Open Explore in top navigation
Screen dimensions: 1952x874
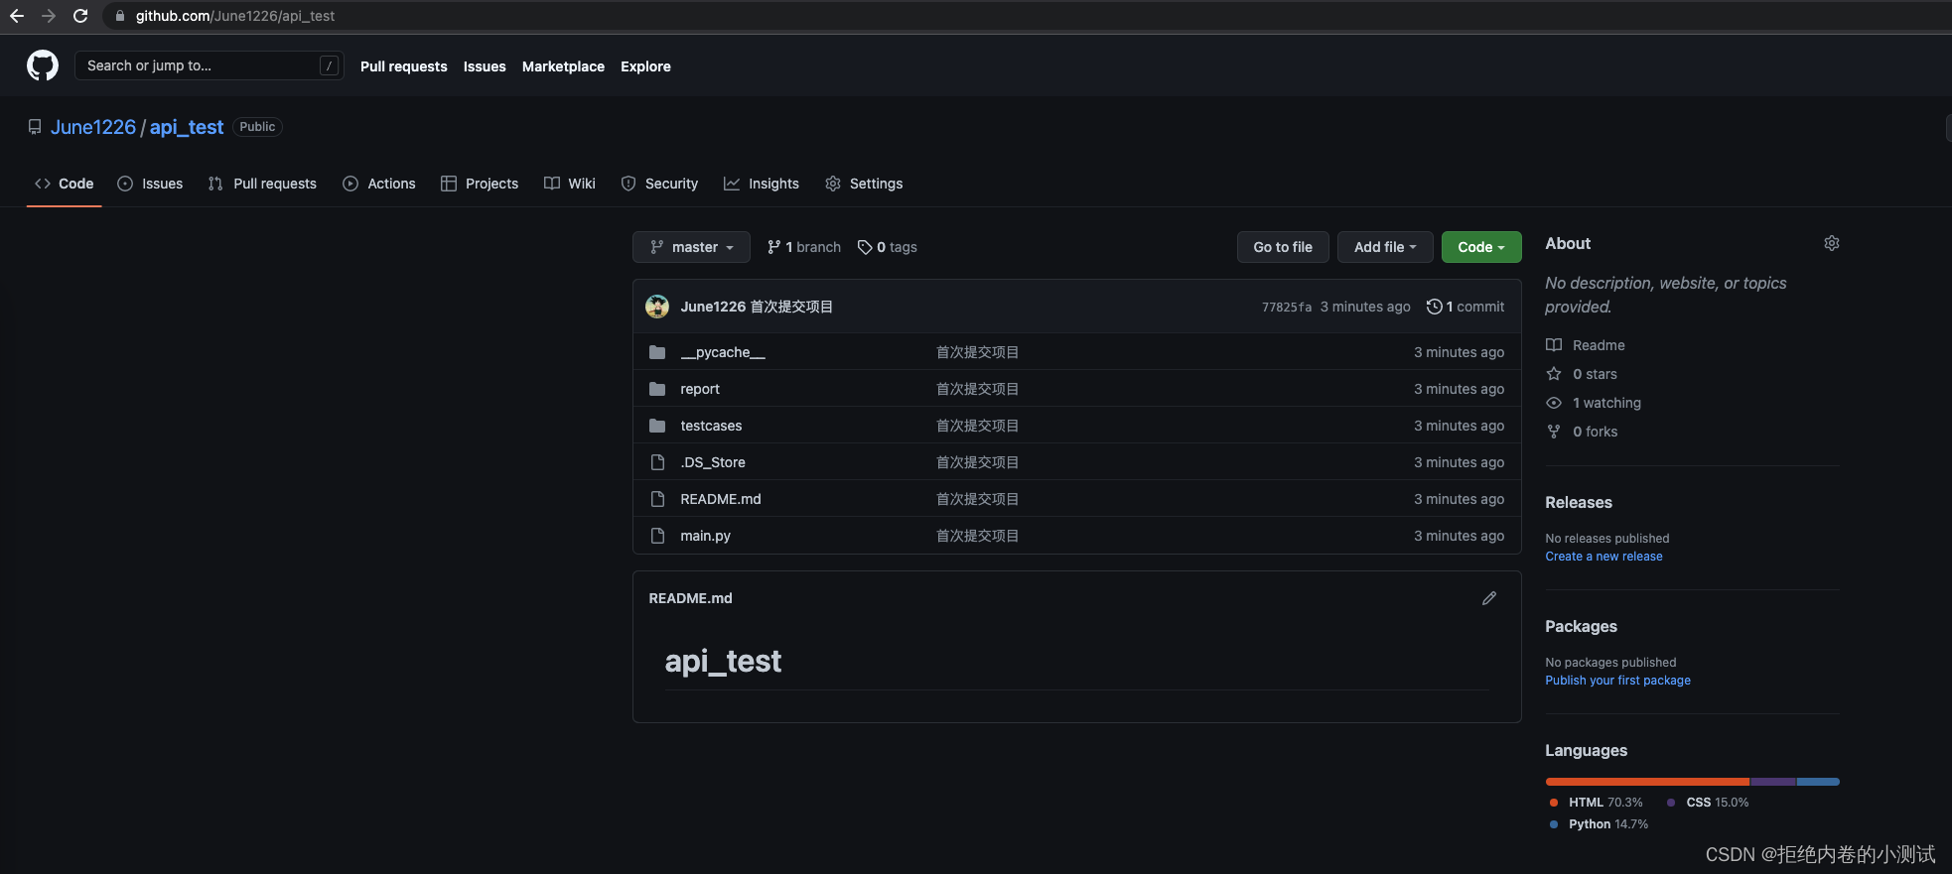(x=645, y=66)
